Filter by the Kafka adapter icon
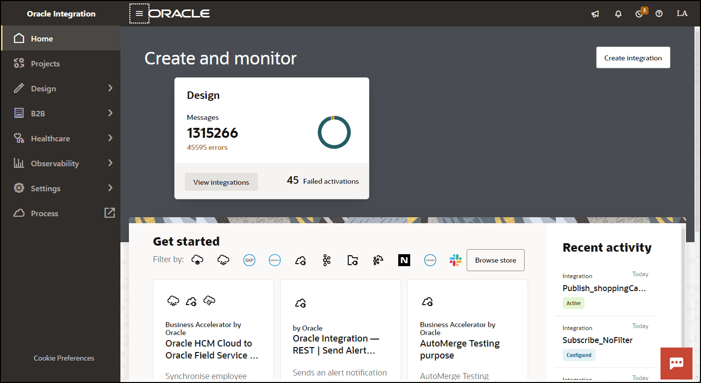Image resolution: width=701 pixels, height=383 pixels. click(x=327, y=260)
